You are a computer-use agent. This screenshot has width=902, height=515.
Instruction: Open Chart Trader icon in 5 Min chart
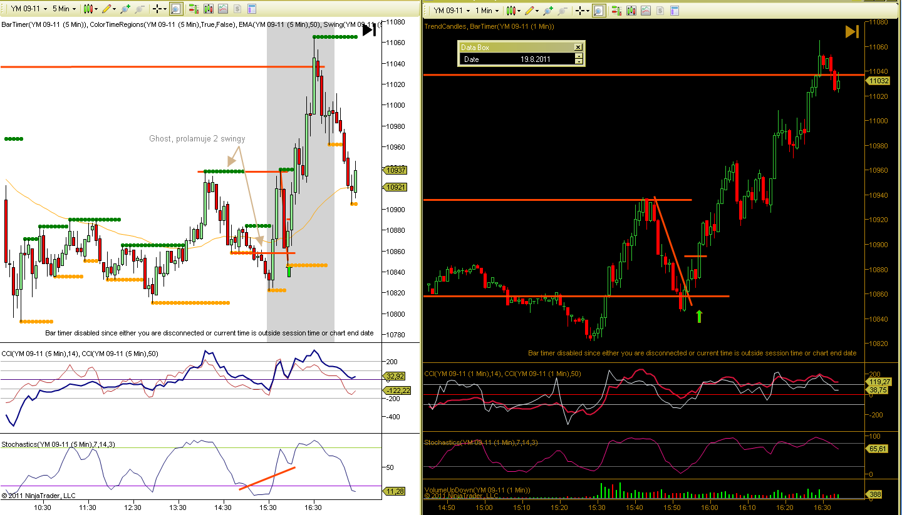pos(194,9)
